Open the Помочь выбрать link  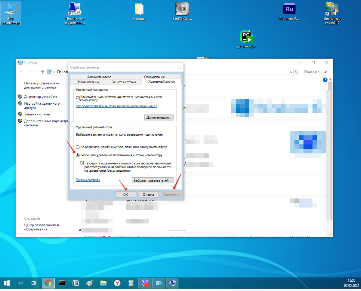(88, 180)
